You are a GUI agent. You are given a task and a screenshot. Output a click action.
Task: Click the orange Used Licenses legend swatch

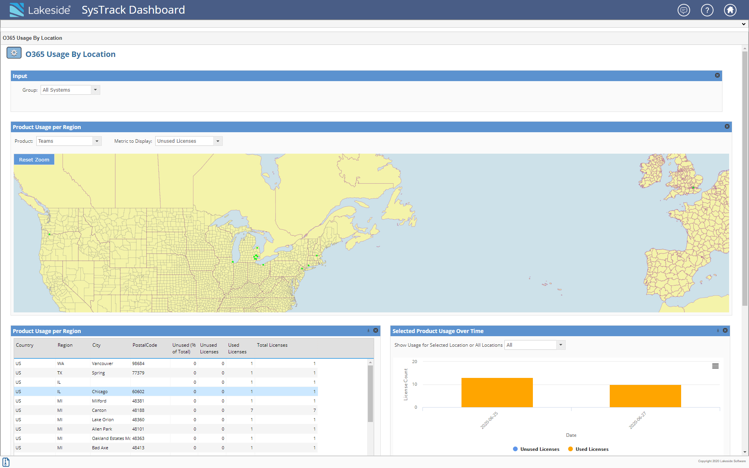tap(571, 449)
